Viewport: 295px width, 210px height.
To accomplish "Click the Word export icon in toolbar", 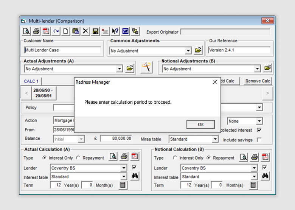I will pyautogui.click(x=125, y=31).
